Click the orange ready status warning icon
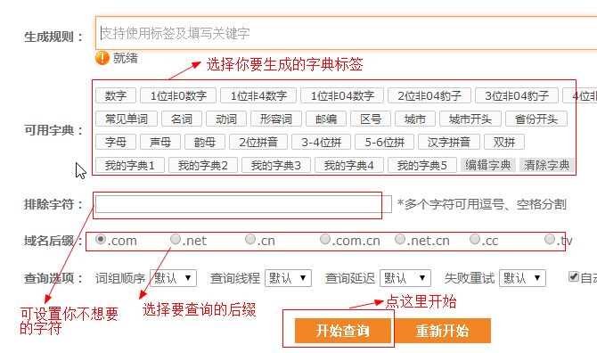Viewport: 597px width, 353px height. click(x=102, y=58)
